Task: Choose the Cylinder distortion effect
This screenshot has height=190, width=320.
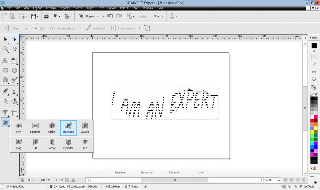Action: (x=68, y=144)
